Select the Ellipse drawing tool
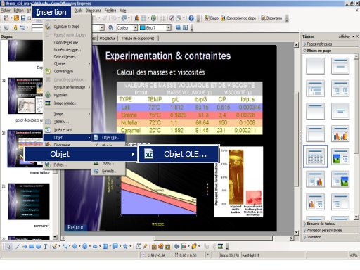The image size is (360, 270). 39,246
